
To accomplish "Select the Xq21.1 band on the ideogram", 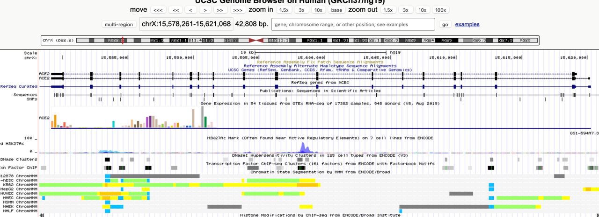I will (x=314, y=41).
